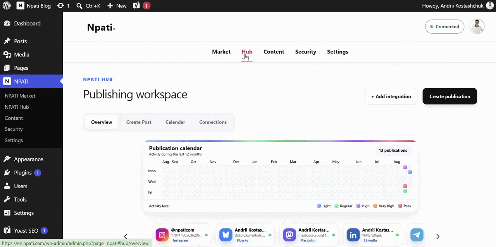Screen dimensions: 496x247
Task: Show previous integrations with left arrow
Action: pos(125,237)
